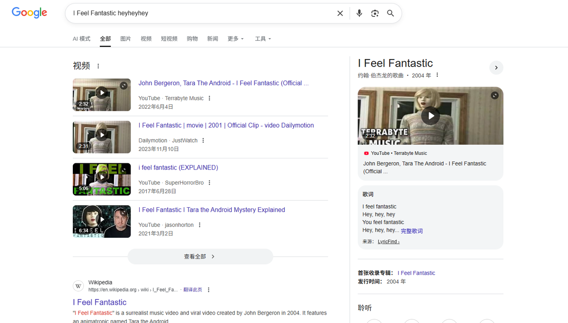The image size is (568, 323).
Task: Open options menu beside 视频 heading
Action: click(98, 66)
